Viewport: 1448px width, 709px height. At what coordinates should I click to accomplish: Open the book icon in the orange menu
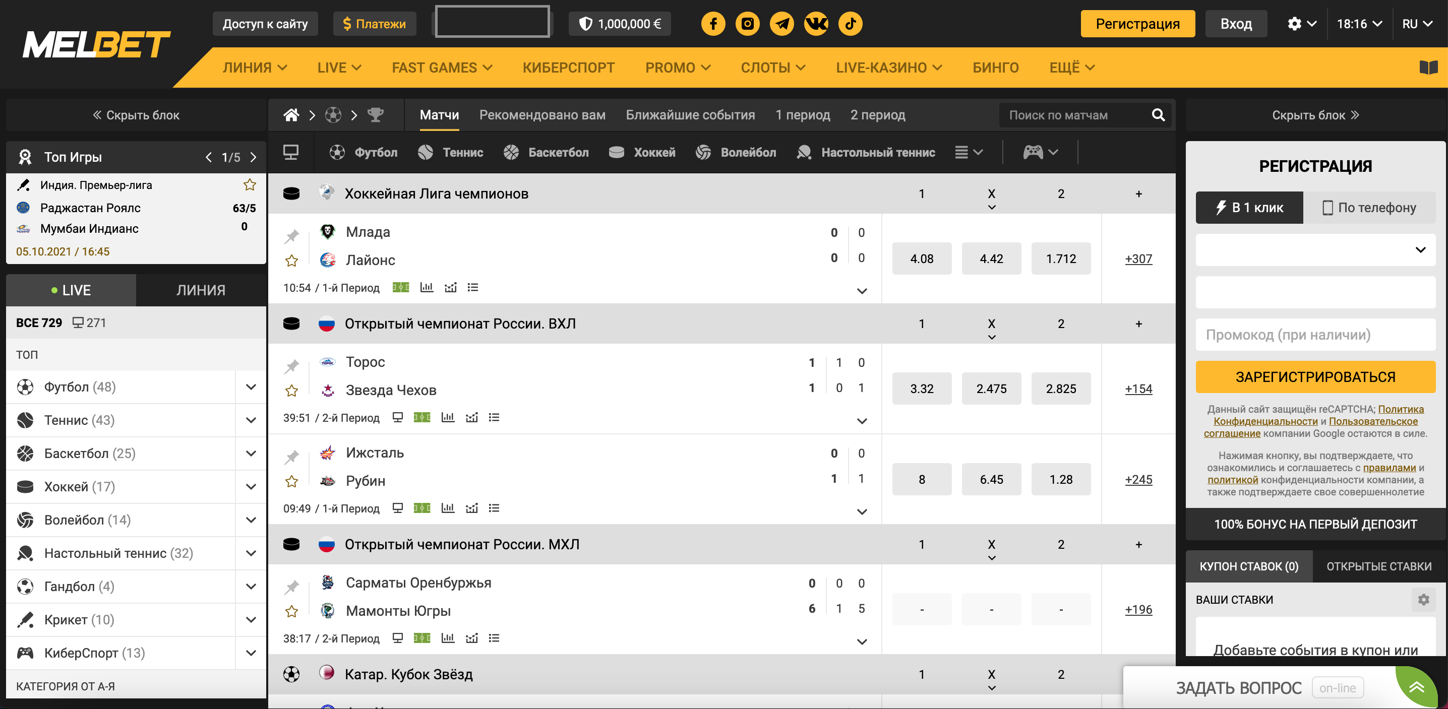1428,68
